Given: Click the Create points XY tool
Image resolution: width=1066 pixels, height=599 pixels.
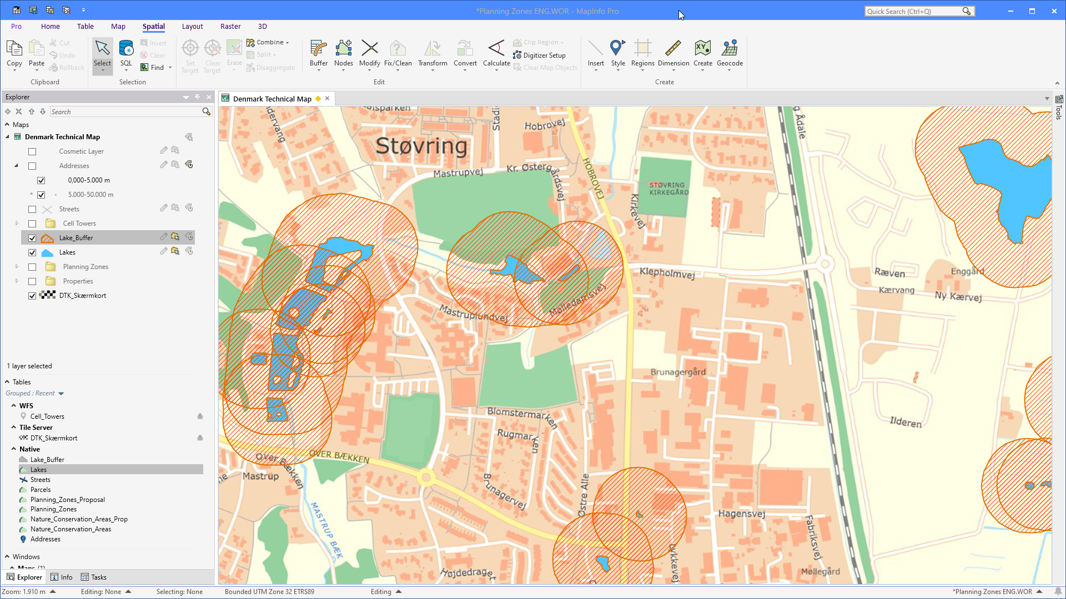Looking at the screenshot, I should [702, 54].
